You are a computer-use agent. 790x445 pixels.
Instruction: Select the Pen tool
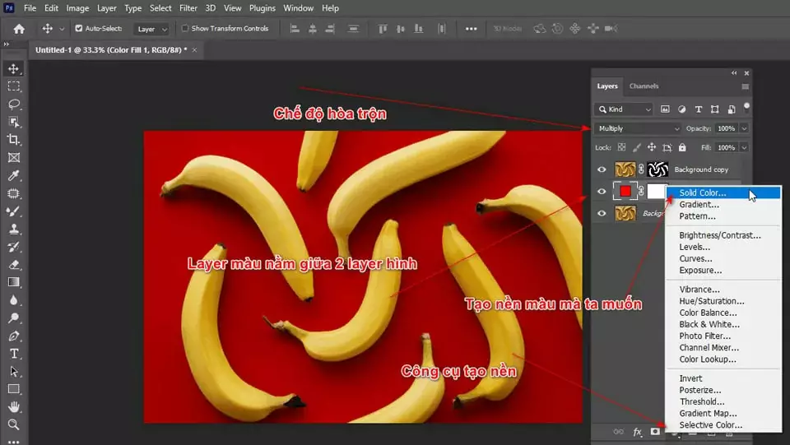click(x=14, y=336)
